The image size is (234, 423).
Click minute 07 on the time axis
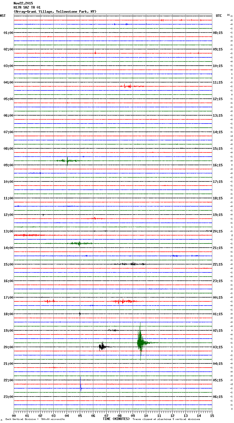coord(106,416)
